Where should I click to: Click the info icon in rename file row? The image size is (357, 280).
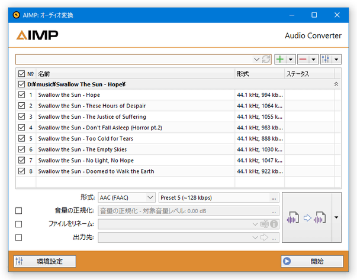tap(274, 224)
